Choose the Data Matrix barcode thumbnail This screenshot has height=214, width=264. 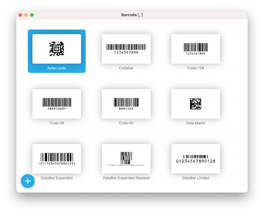click(x=196, y=104)
